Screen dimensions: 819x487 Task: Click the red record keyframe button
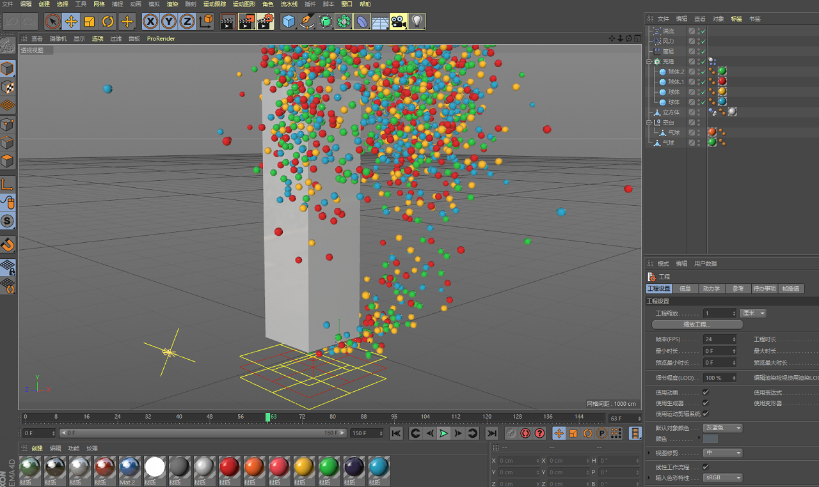point(525,433)
